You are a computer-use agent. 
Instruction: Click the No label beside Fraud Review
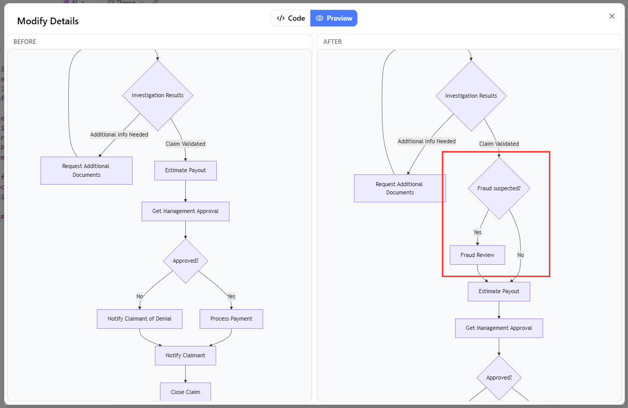click(x=520, y=255)
